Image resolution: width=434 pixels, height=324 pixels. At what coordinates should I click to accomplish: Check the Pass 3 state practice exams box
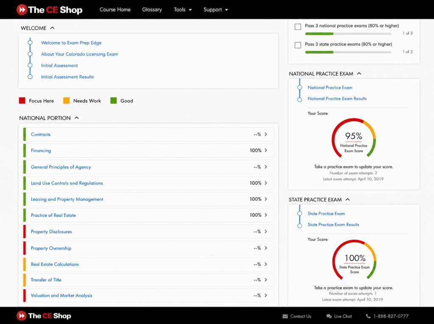[x=298, y=45]
